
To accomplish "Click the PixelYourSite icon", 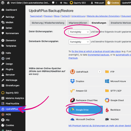I will (x=3, y=103).
